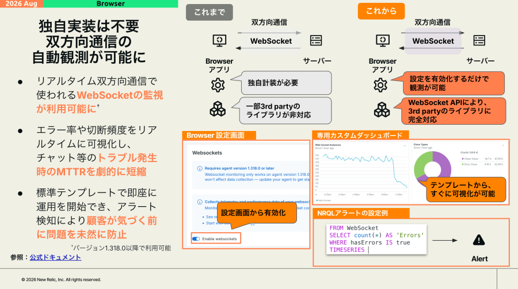The image size is (518, 289).
Task: Click the Browser app monitor icon under これまで
Action: pyautogui.click(x=219, y=41)
